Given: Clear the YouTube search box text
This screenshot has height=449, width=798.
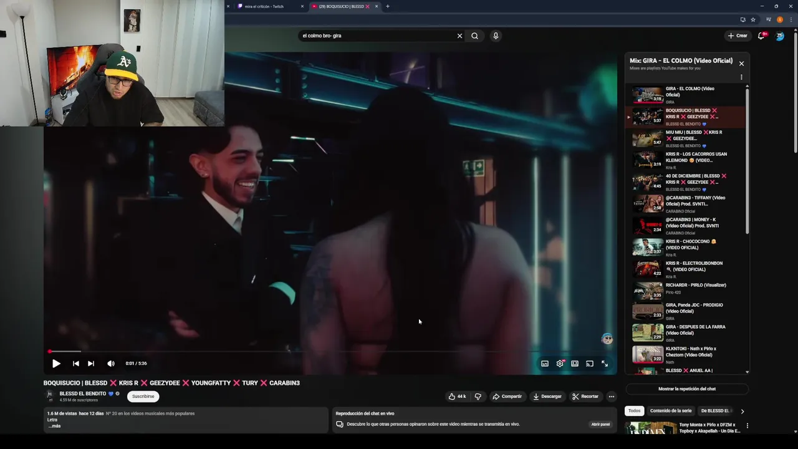Looking at the screenshot, I should 459,36.
